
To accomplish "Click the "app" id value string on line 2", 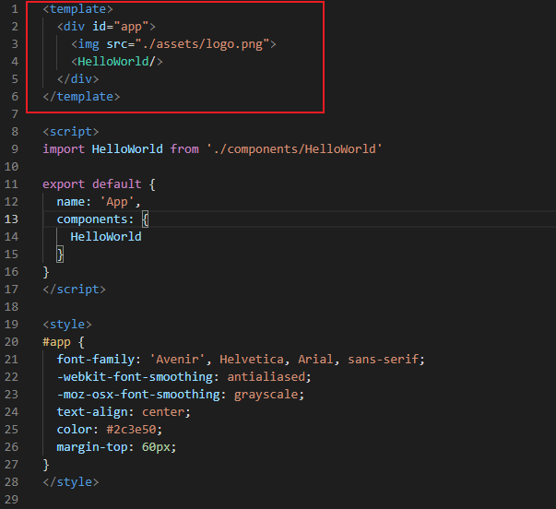I will [131, 27].
